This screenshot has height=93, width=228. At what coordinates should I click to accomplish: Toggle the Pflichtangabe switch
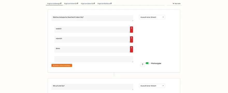(x=148, y=63)
